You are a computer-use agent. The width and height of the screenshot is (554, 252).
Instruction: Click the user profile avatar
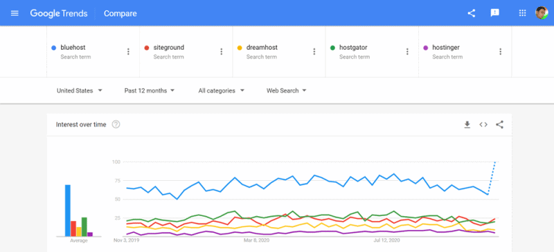point(542,13)
